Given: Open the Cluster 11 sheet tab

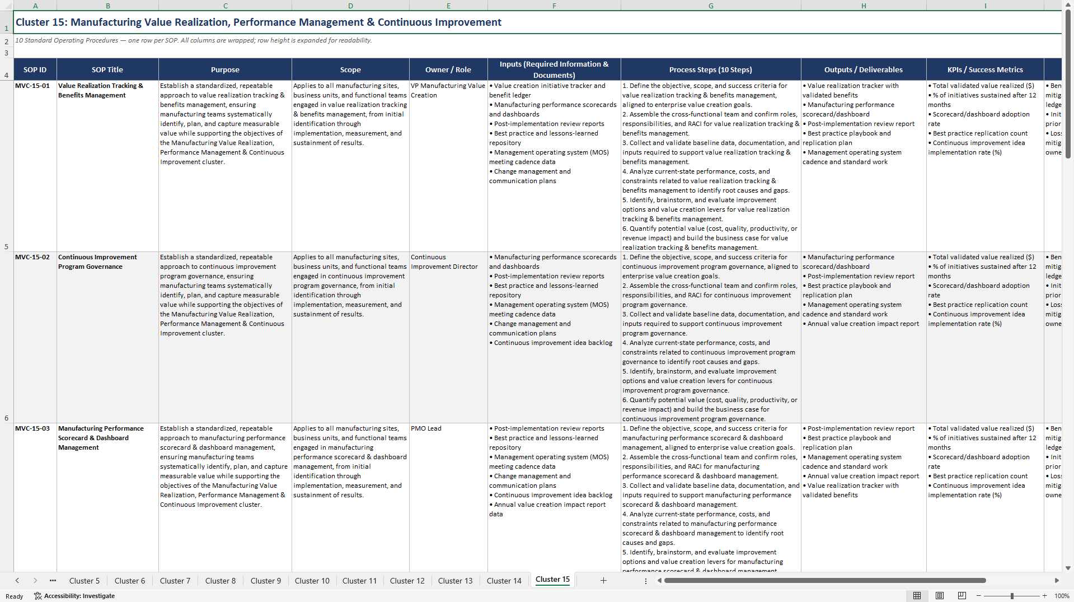Looking at the screenshot, I should (x=360, y=581).
